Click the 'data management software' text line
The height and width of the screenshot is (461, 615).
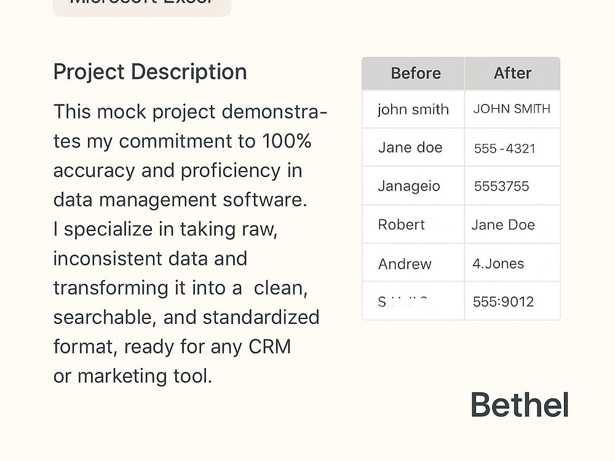(180, 200)
